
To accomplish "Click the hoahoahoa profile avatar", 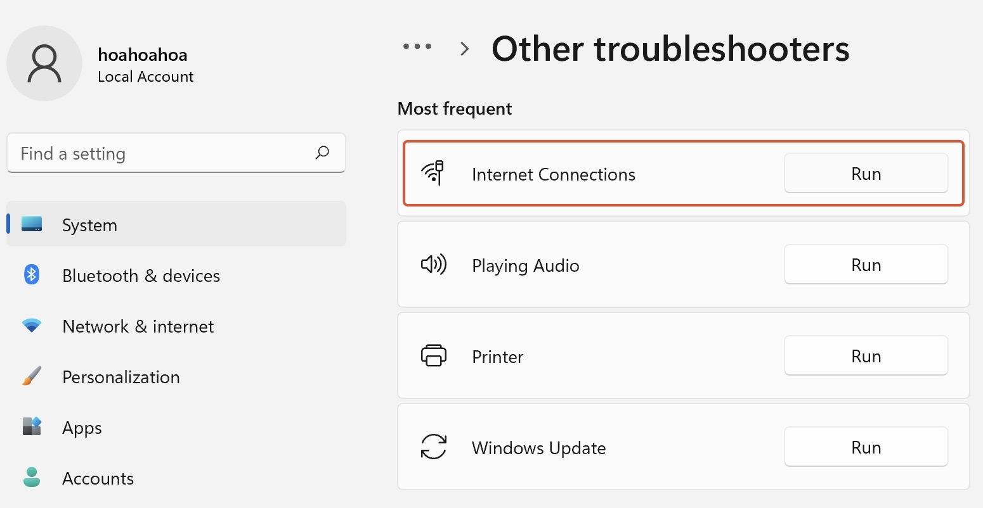I will tap(44, 63).
